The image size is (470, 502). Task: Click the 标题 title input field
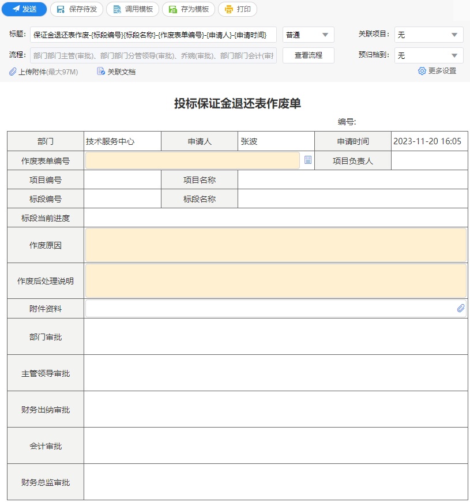click(153, 35)
